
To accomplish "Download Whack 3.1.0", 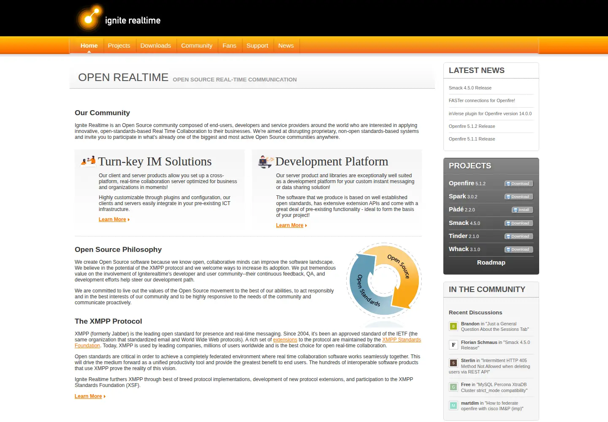I will 519,249.
